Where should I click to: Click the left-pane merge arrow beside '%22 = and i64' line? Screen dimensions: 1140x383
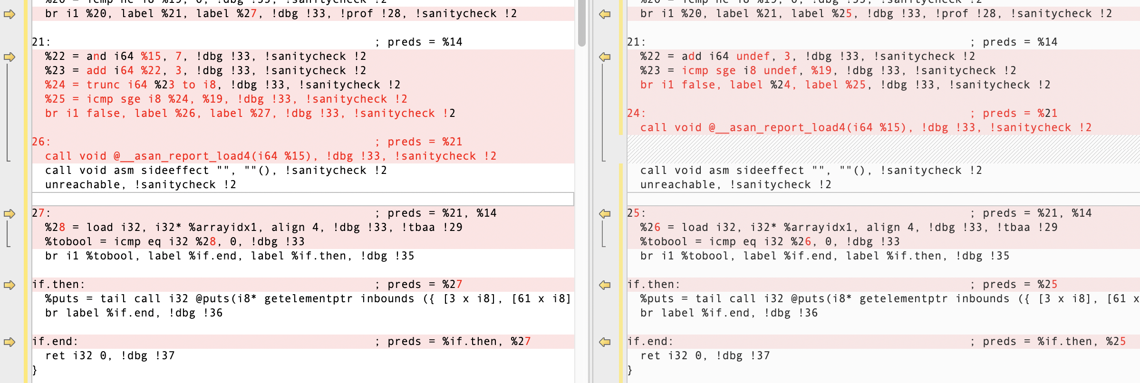click(x=10, y=57)
